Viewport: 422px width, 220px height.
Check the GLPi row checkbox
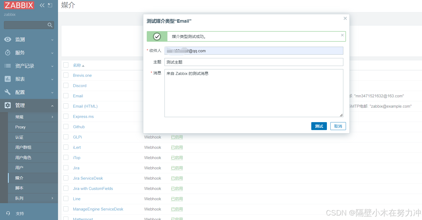point(66,137)
